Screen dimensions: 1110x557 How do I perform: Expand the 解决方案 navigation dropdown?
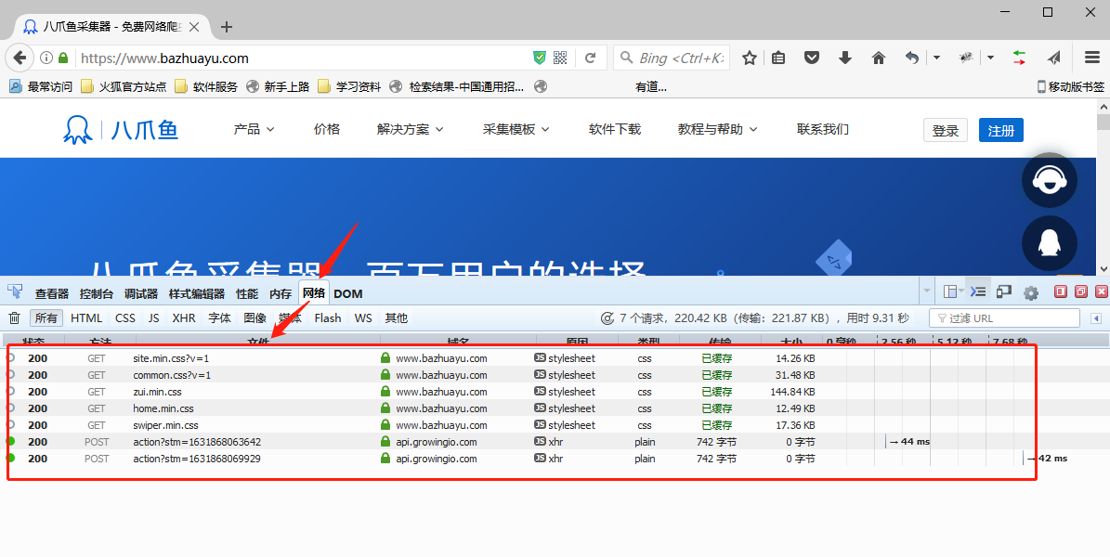pos(410,130)
